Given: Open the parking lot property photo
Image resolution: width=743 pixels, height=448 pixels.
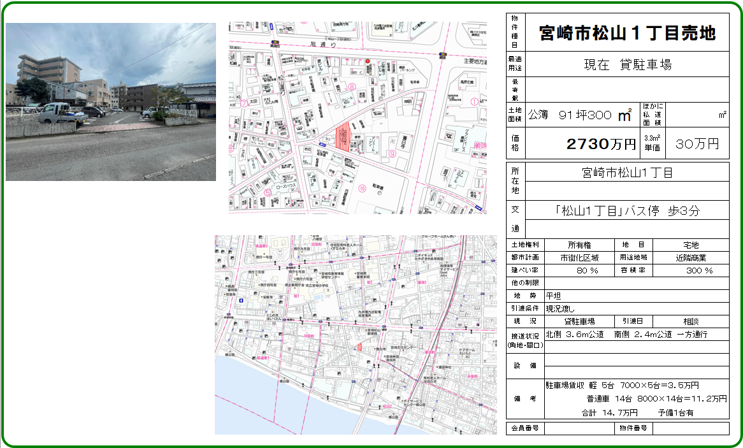Looking at the screenshot, I should coord(111,102).
